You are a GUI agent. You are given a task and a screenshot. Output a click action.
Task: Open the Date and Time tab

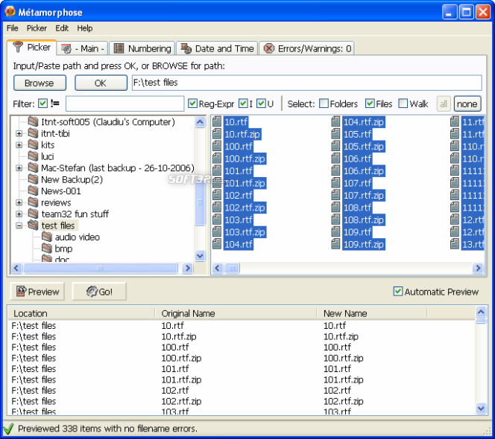217,48
